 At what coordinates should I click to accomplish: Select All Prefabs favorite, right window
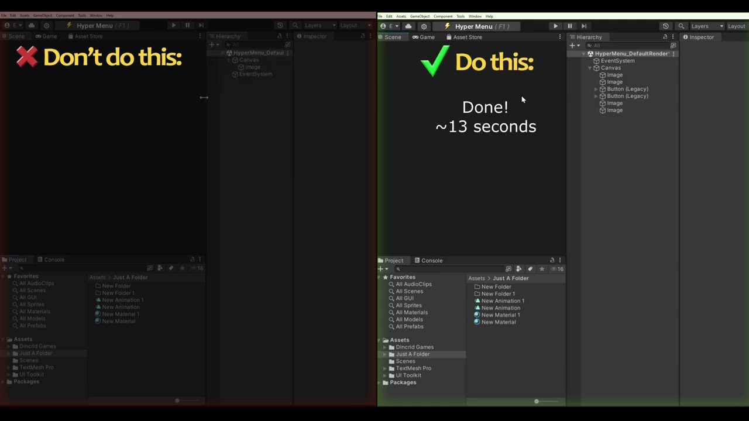[410, 326]
